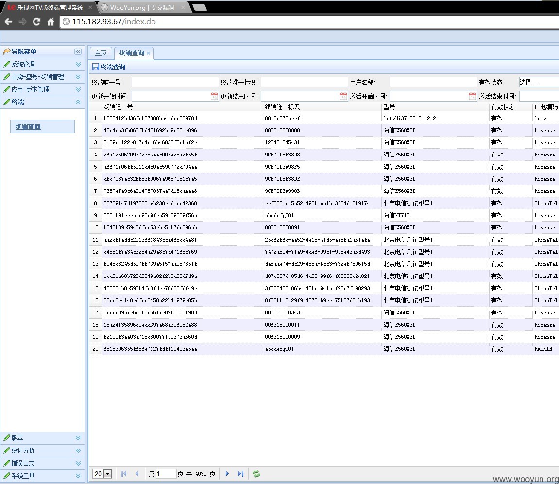Click the 终端唯一号 input field
Viewport: 559px width, 484px height.
coord(175,82)
